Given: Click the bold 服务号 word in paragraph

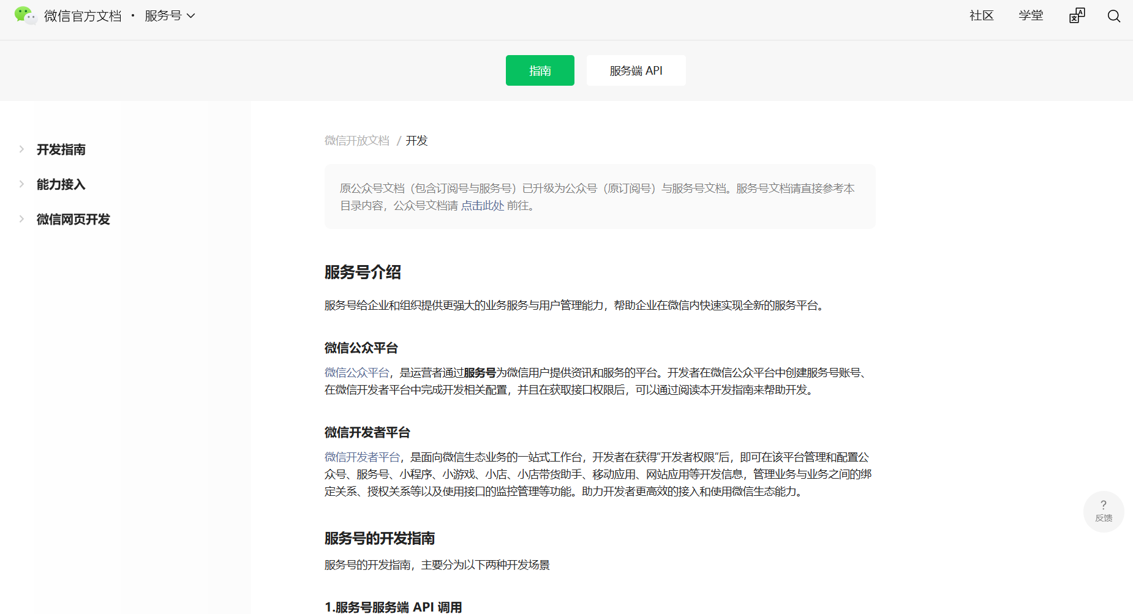Looking at the screenshot, I should [x=480, y=373].
